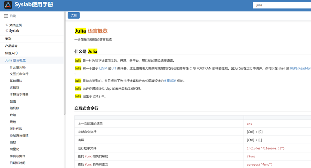
Task: Jump to 数值 subsection
Action: point(13,102)
